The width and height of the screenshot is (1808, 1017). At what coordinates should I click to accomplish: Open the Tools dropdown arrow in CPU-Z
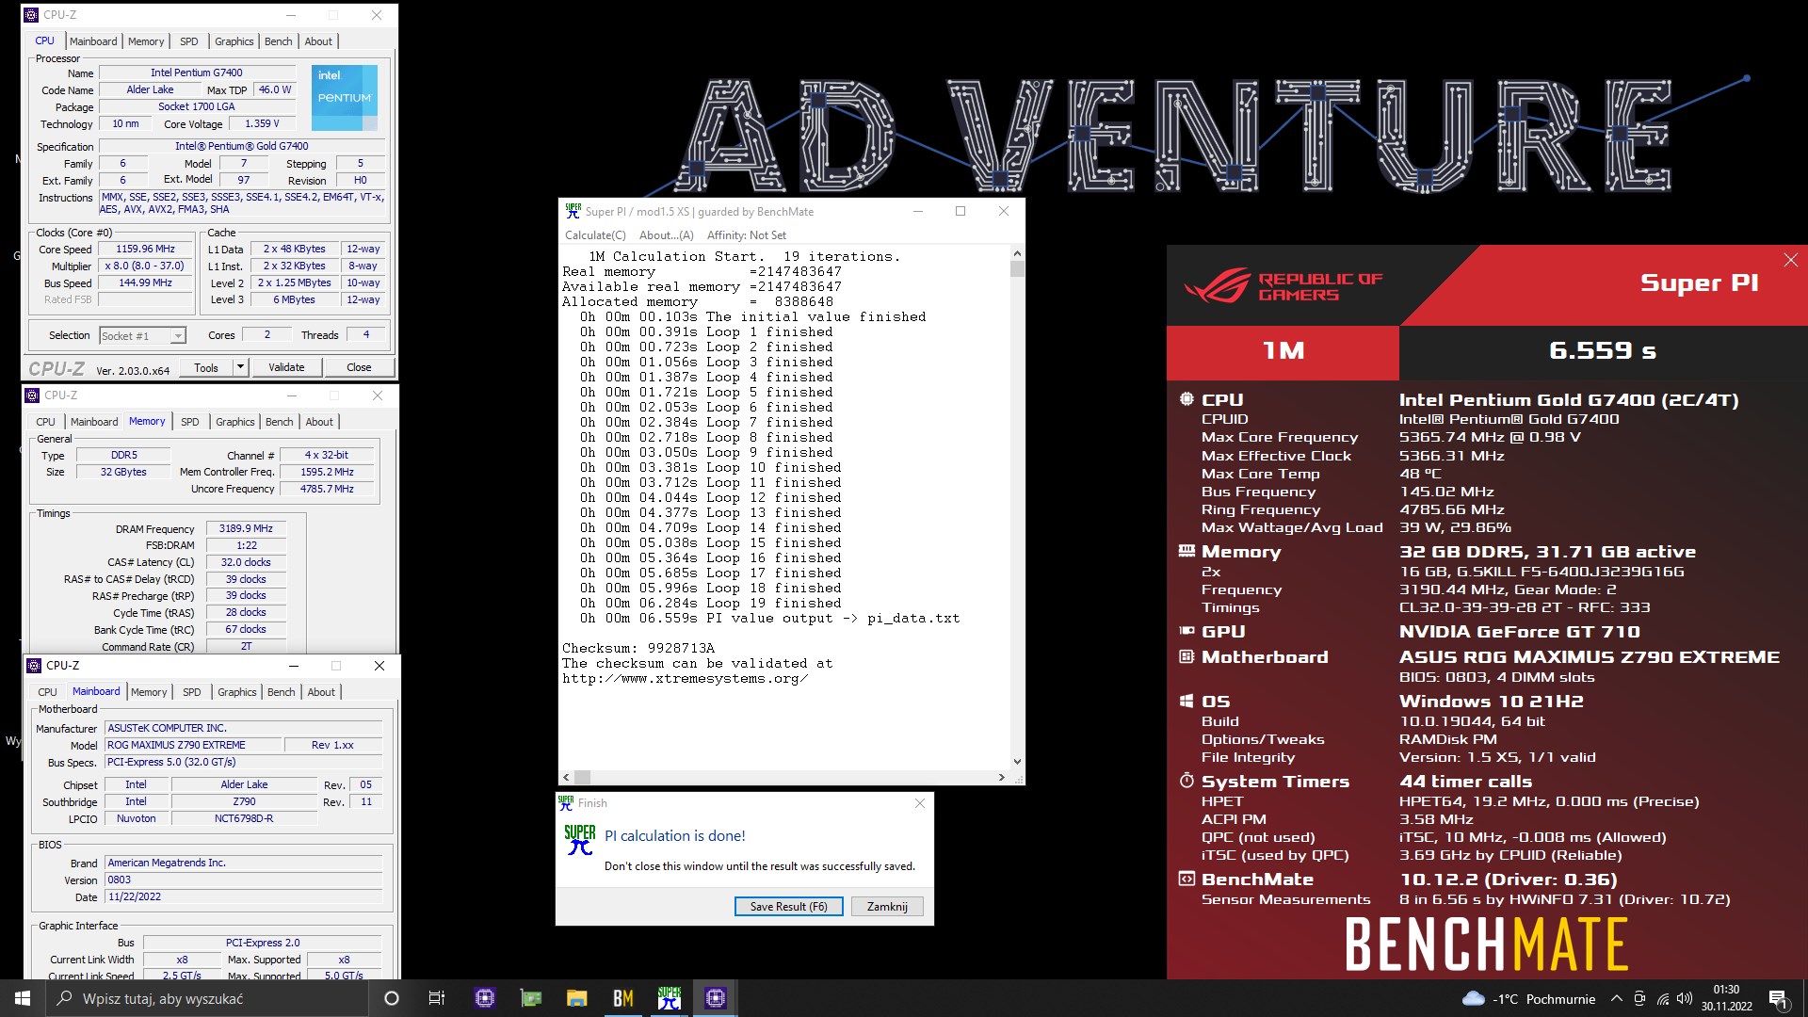pyautogui.click(x=240, y=367)
